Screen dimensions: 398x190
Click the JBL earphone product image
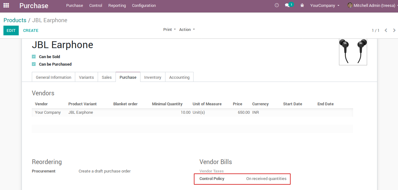[353, 52]
